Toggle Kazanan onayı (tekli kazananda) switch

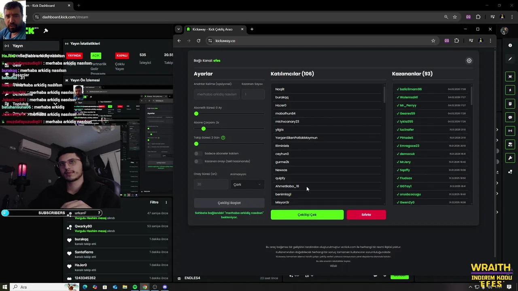coord(198,161)
